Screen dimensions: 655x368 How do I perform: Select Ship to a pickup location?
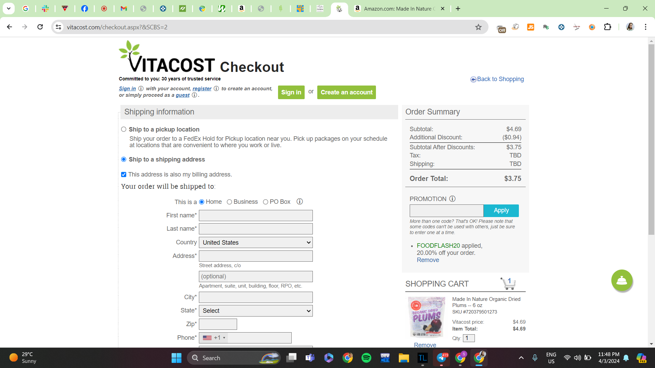tap(124, 129)
